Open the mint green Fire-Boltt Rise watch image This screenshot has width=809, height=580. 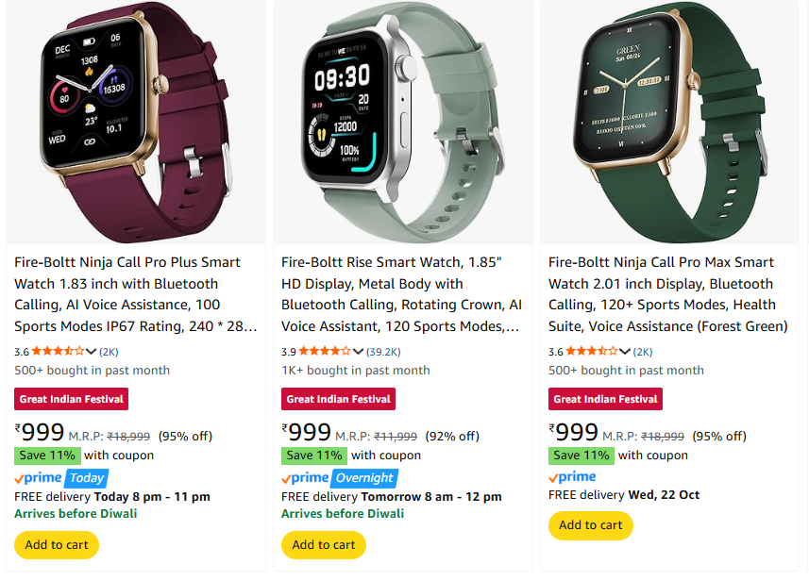[403, 123]
